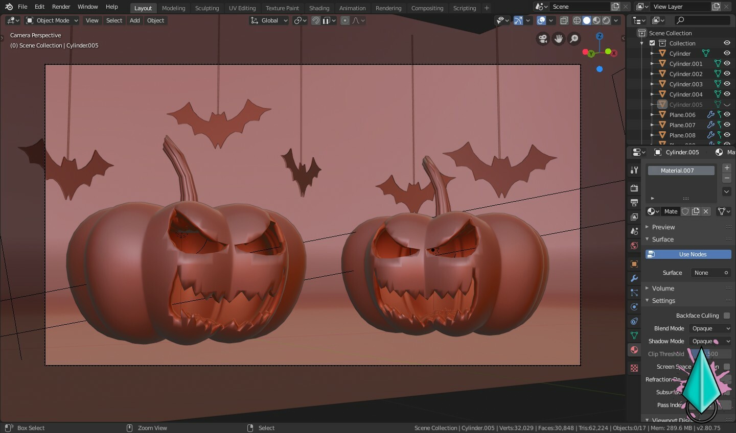The width and height of the screenshot is (736, 433).
Task: Click the modifier wrench icon on Plane.006
Action: pos(710,115)
